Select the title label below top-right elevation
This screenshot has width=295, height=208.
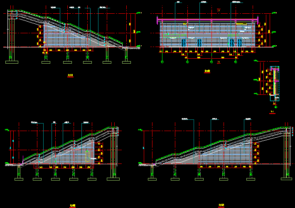208,71
